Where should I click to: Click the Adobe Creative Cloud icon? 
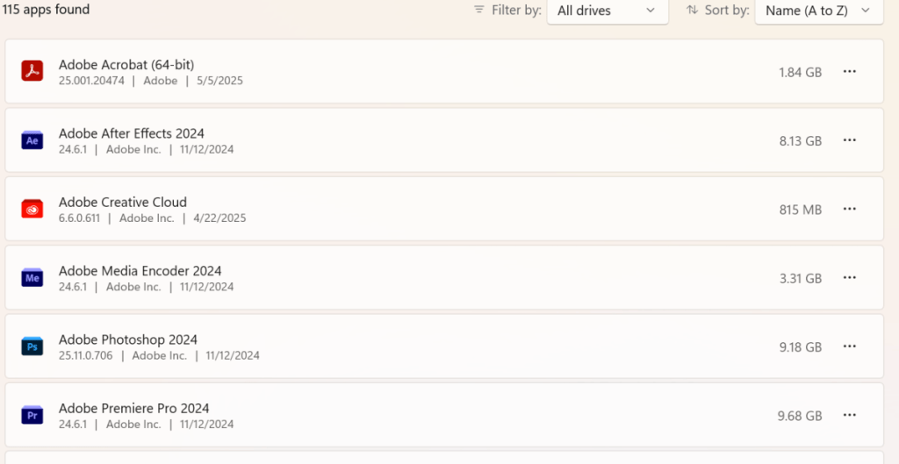(32, 209)
